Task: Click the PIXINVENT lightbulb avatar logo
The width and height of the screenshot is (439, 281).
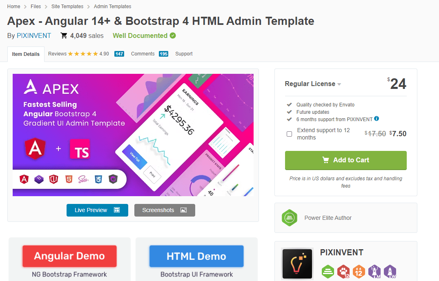Action: 297,263
